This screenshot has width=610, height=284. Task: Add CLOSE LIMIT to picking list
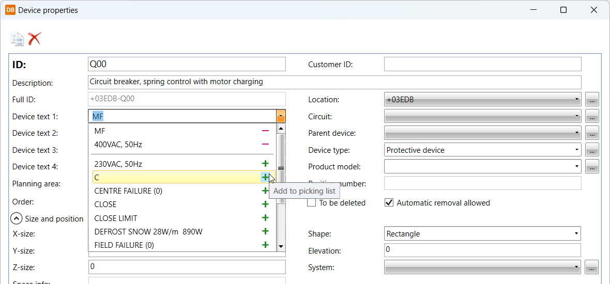[x=265, y=218]
